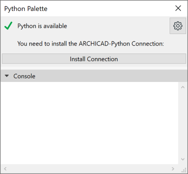Click the console's scroll down arrow

tap(183, 159)
